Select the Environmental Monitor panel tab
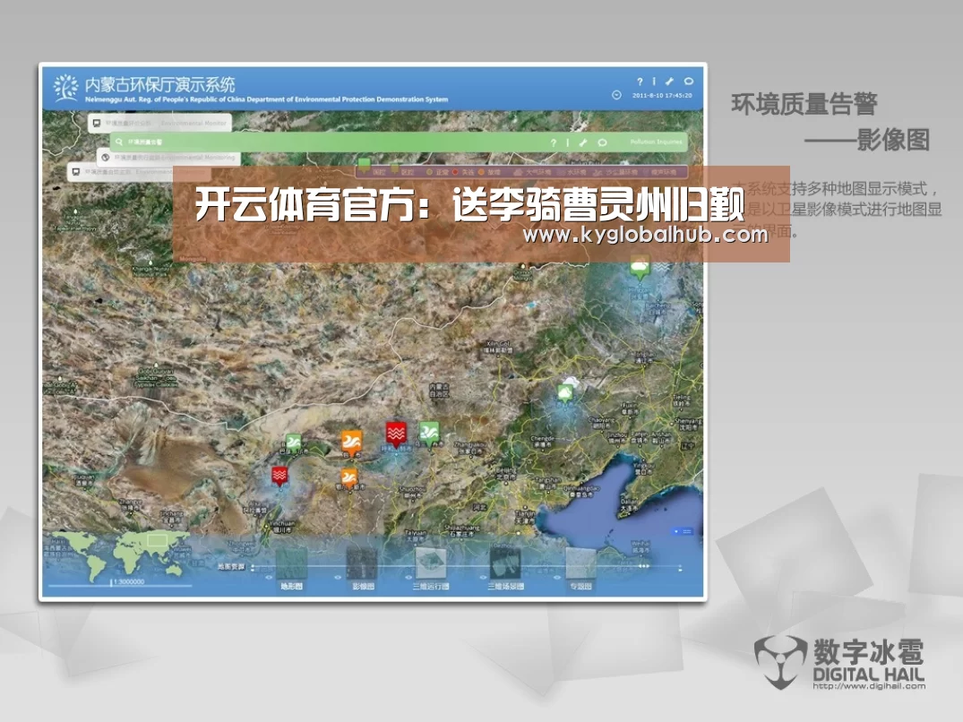This screenshot has width=963, height=722. pyautogui.click(x=159, y=123)
